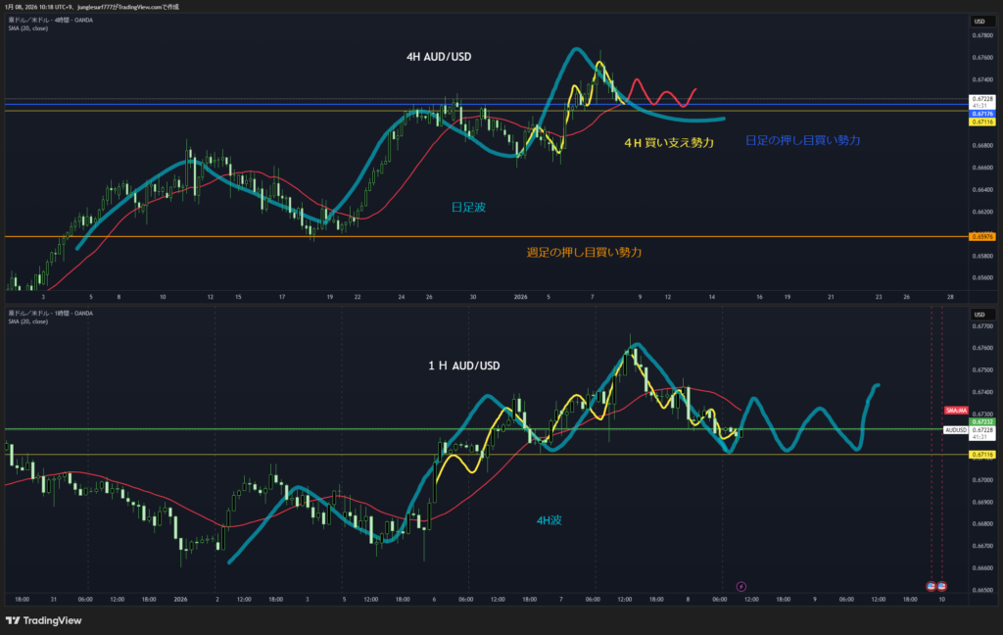Viewport: 1003px width, 635px height.
Task: Click the SMA (20, close) legend on top chart
Action: click(27, 28)
